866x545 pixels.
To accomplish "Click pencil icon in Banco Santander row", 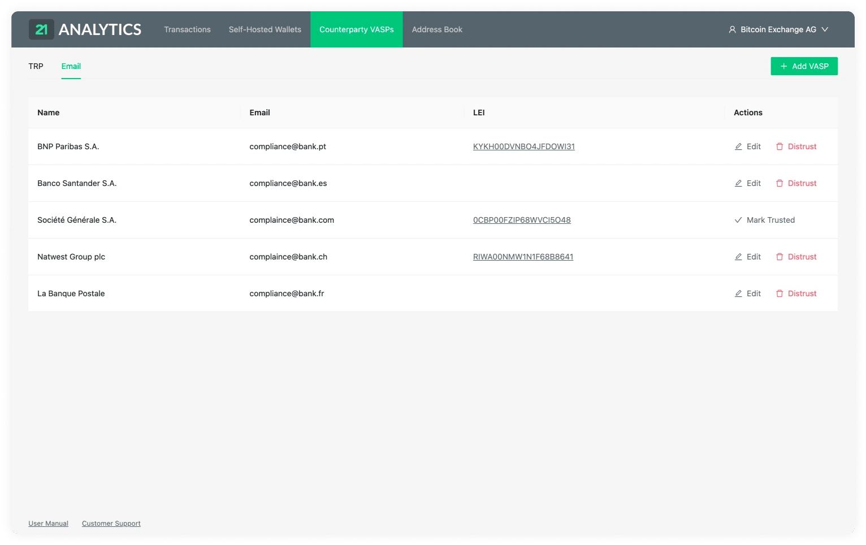I will coord(738,183).
